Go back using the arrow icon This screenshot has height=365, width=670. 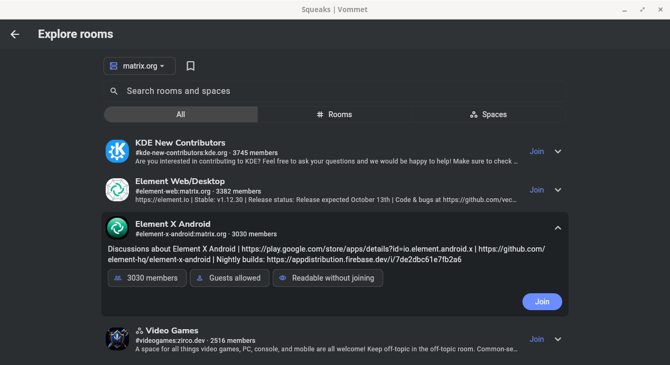click(x=15, y=34)
